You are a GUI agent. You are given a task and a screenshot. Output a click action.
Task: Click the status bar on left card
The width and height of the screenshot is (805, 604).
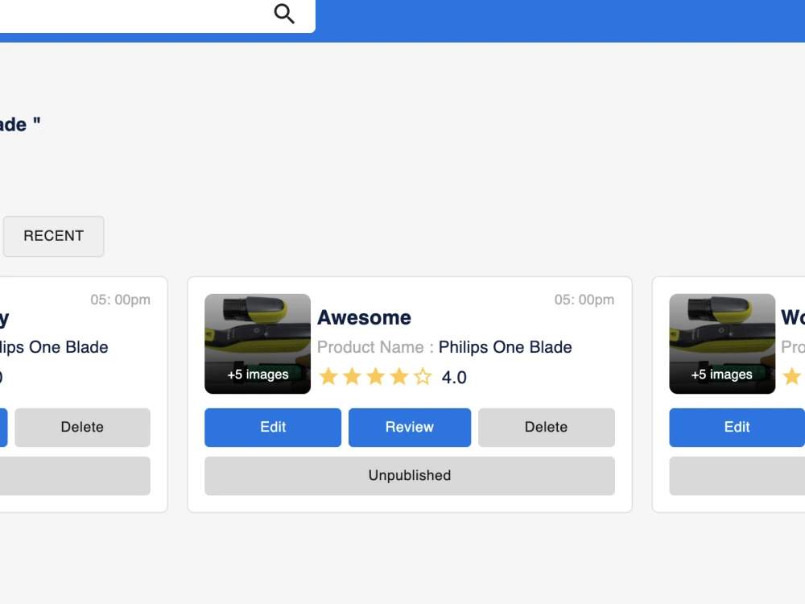pos(75,476)
